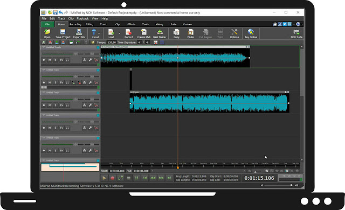Click the red waveform icon on first track
Screen dimensions: 345x210
(x=96, y=60)
